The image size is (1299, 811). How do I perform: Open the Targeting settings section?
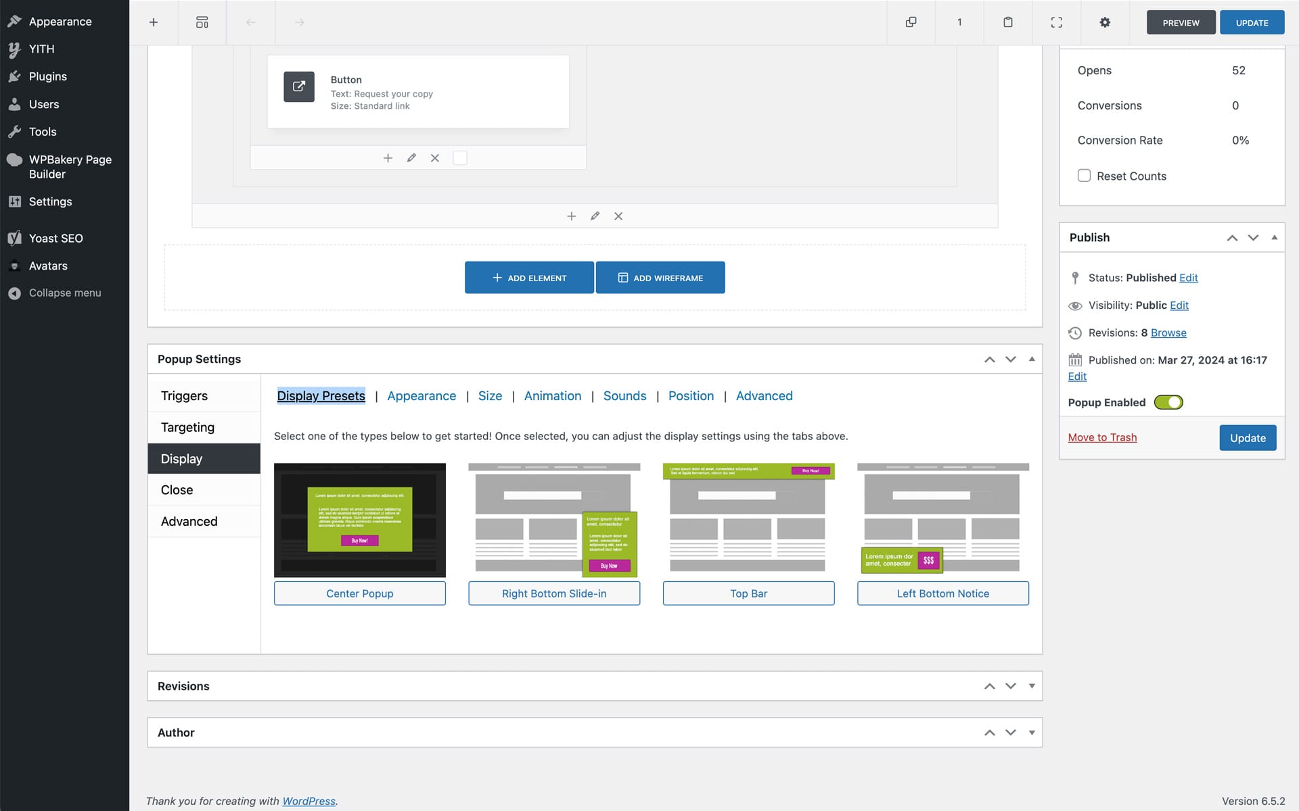[x=187, y=427]
